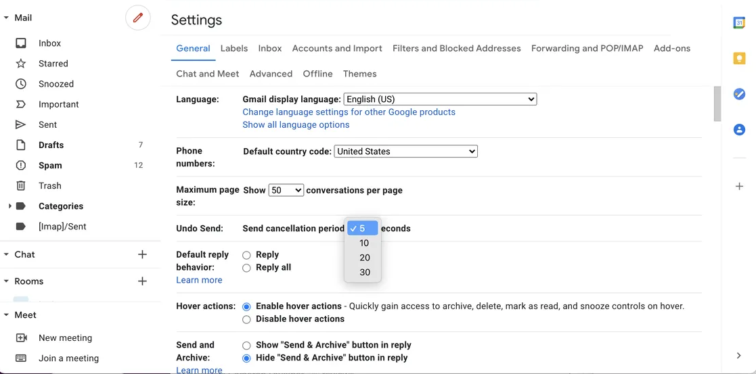Open Google Calendar side panel icon
This screenshot has width=756, height=374.
[739, 22]
